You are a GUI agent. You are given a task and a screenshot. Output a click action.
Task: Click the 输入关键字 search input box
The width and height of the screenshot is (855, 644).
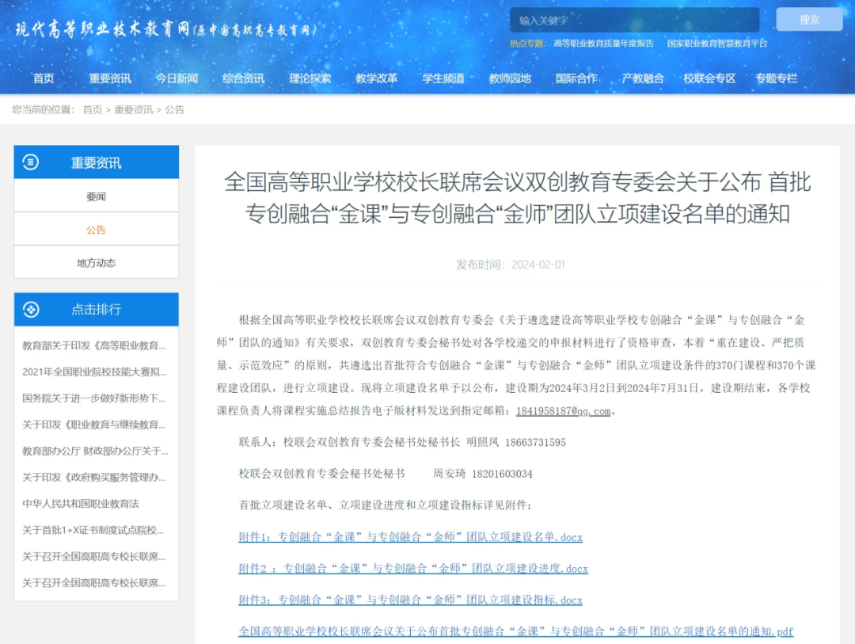[633, 19]
